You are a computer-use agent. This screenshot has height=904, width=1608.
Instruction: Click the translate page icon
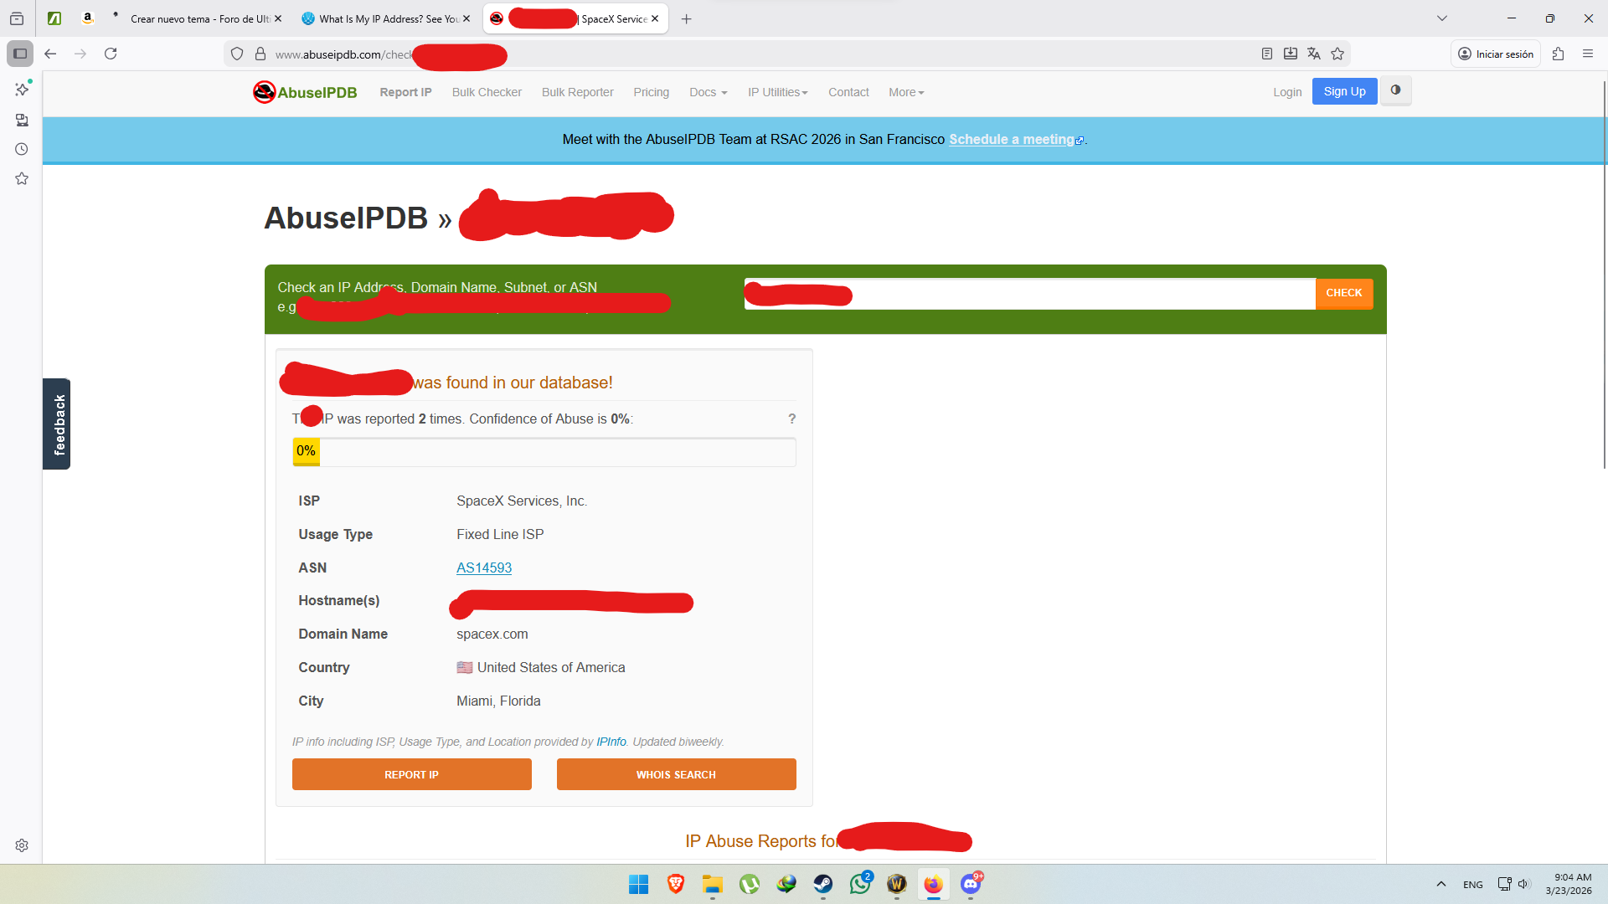tap(1313, 54)
